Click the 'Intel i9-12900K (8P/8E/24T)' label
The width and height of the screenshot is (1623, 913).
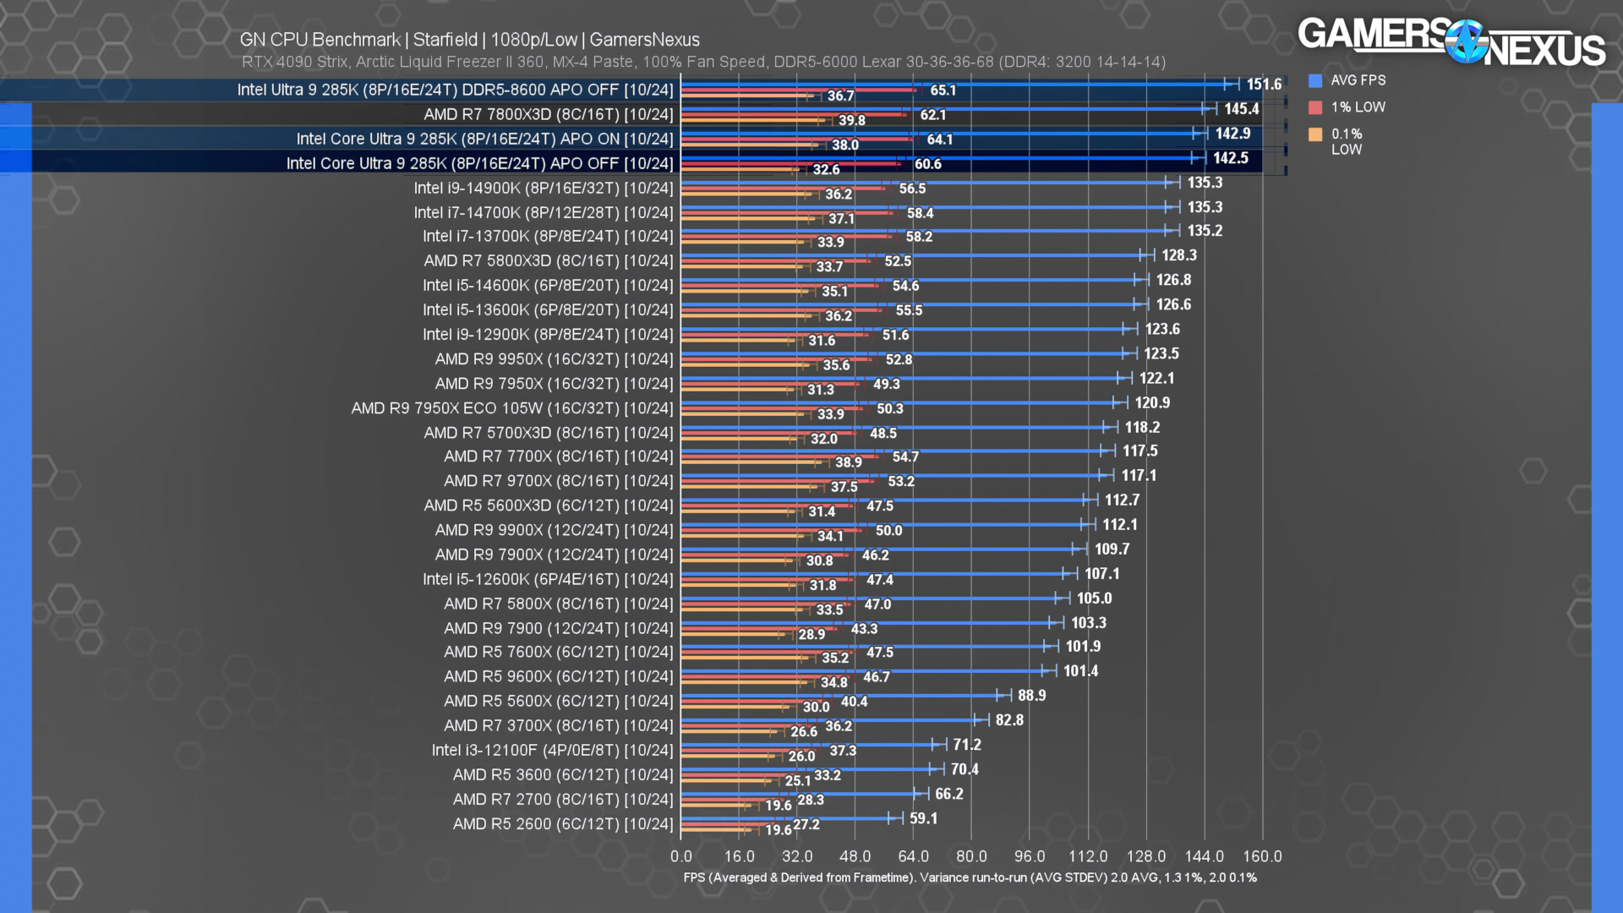click(548, 334)
